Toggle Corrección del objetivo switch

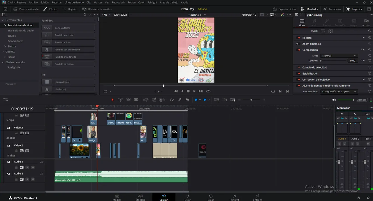point(298,80)
